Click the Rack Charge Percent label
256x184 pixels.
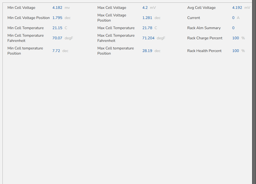tap(205, 38)
